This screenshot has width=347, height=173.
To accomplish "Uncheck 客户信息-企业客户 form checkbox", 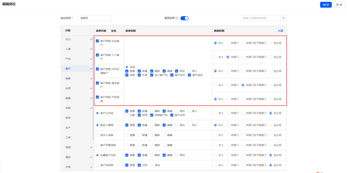I will click(97, 41).
